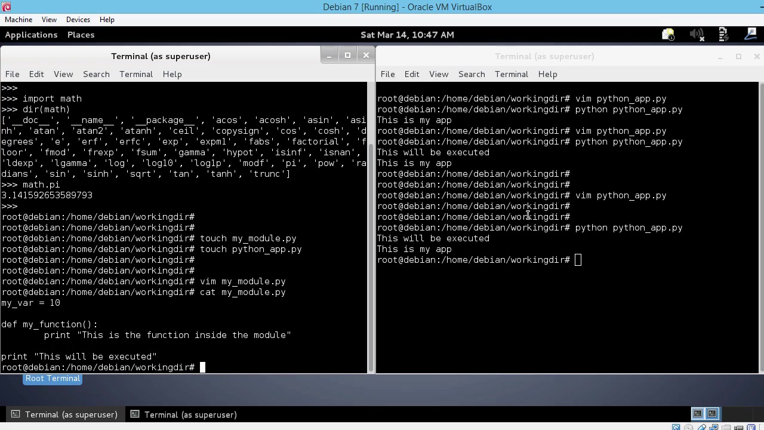Minimize the left Terminal window
764x430 pixels.
click(329, 56)
